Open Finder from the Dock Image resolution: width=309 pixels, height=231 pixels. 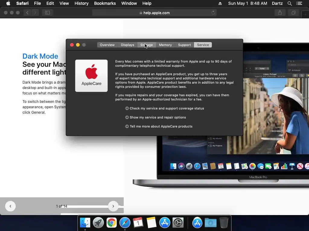[x=85, y=223]
